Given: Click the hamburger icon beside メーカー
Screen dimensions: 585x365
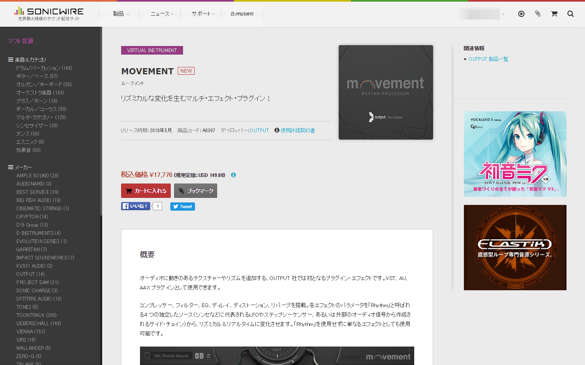Looking at the screenshot, I should point(11,167).
